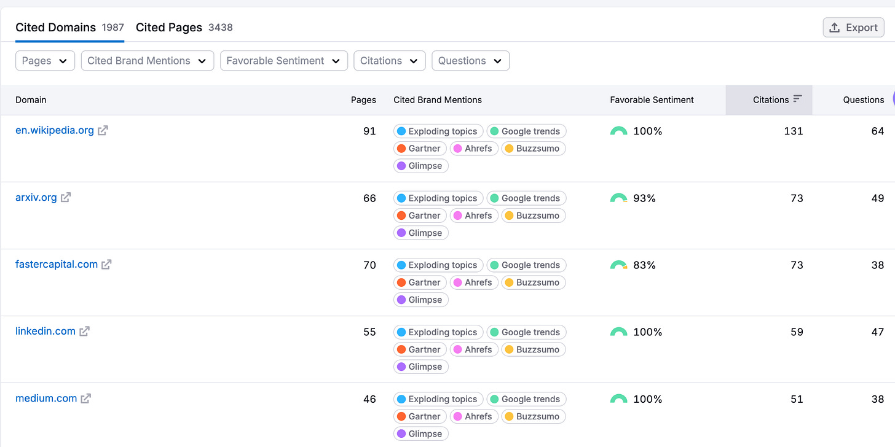
Task: Click Buzzsumo tag in fastercapital.com row
Action: [x=533, y=282]
